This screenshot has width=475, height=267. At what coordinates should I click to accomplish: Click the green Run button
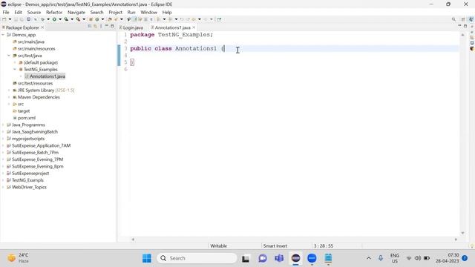pyautogui.click(x=54, y=19)
